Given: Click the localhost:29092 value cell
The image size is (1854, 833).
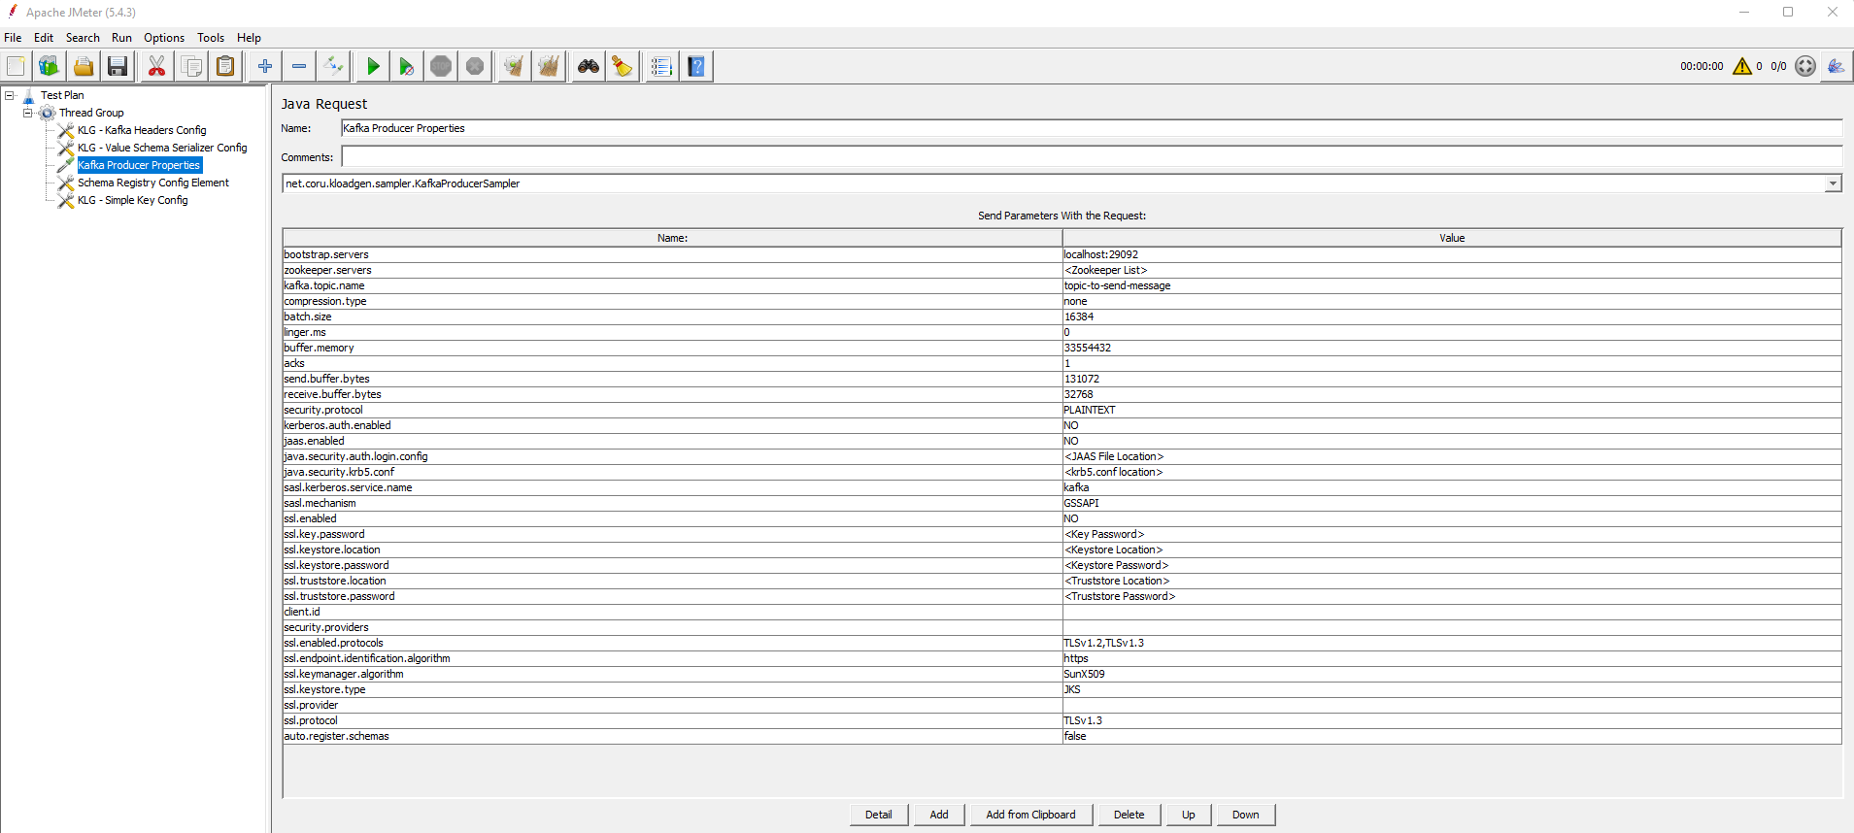Looking at the screenshot, I should point(1452,254).
